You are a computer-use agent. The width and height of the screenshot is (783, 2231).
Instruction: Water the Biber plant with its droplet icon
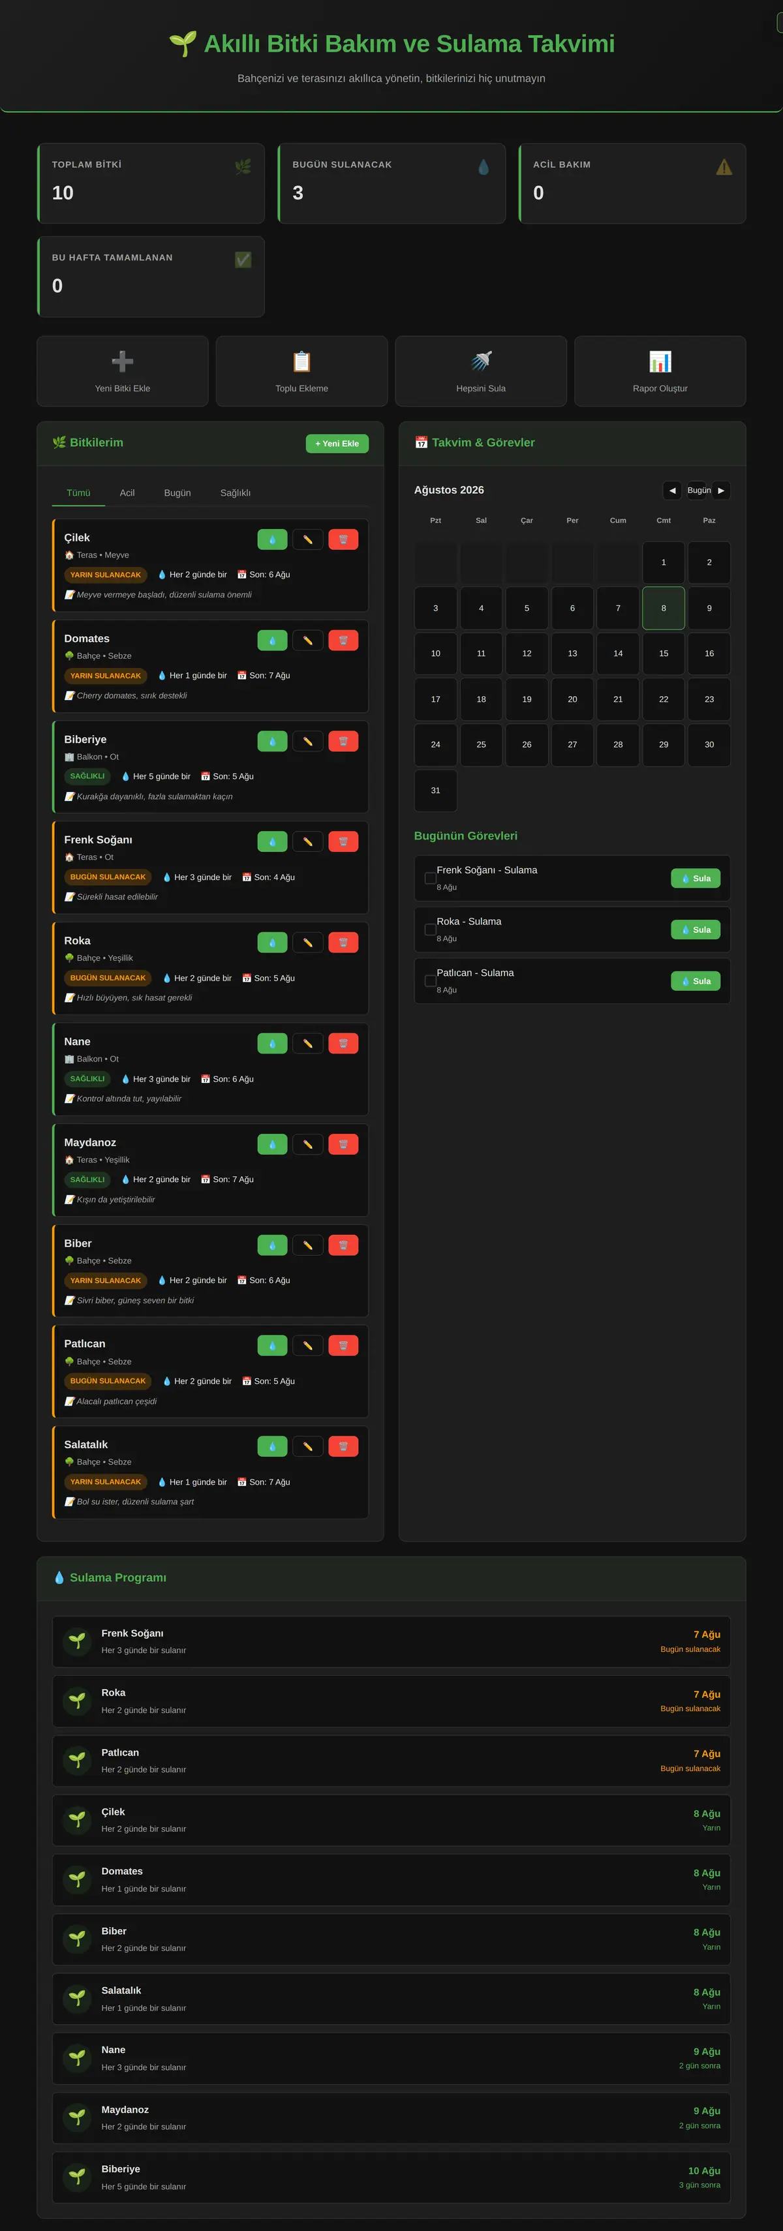[x=272, y=1245]
